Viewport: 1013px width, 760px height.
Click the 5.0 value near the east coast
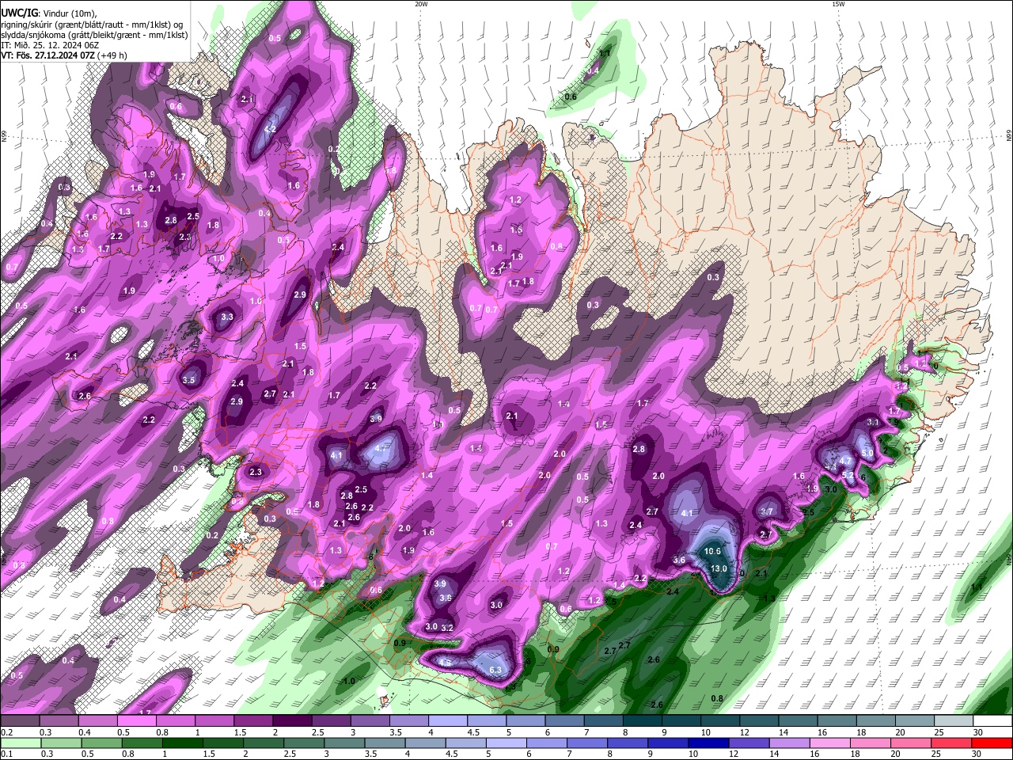(x=867, y=453)
